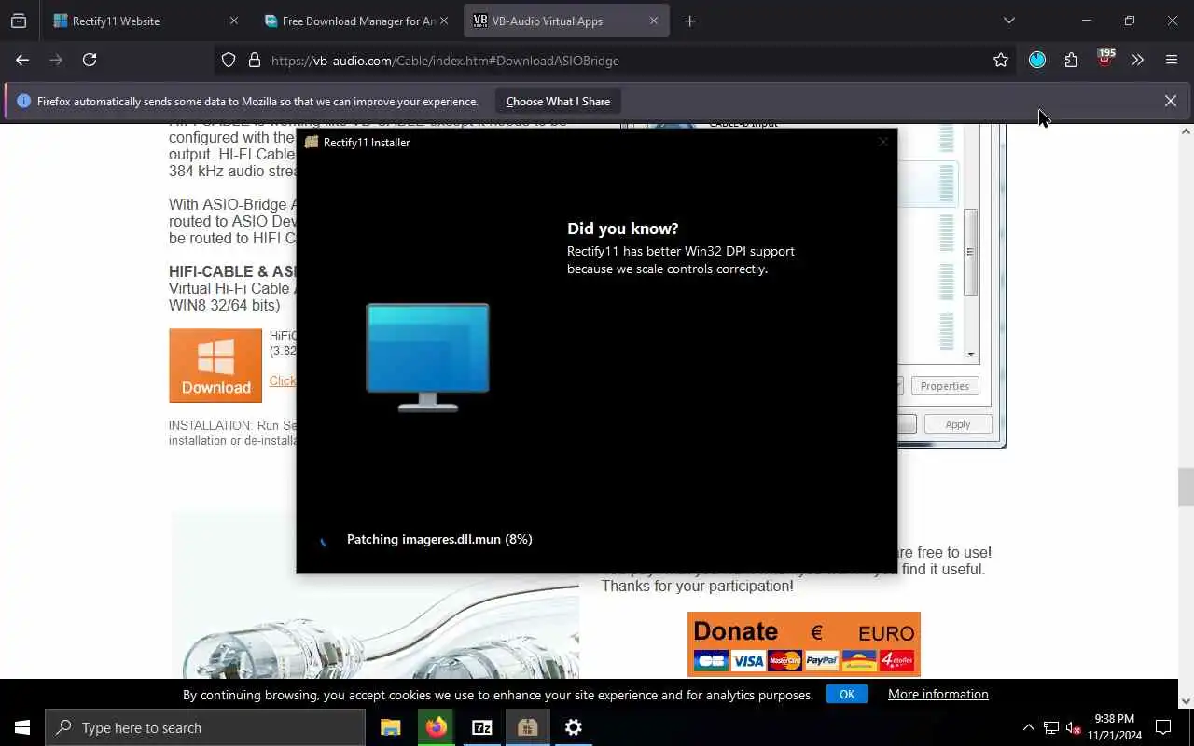Open the Extensions puzzle icon
1194x746 pixels.
point(1071,60)
